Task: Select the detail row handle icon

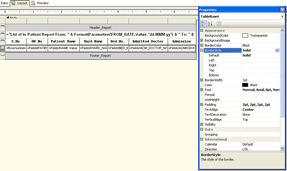Action: (x=3, y=48)
